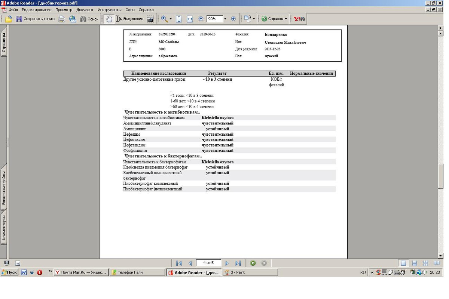Click the Амоксициллин/клавуланат row label
This screenshot has height=299, width=449.
click(147, 123)
